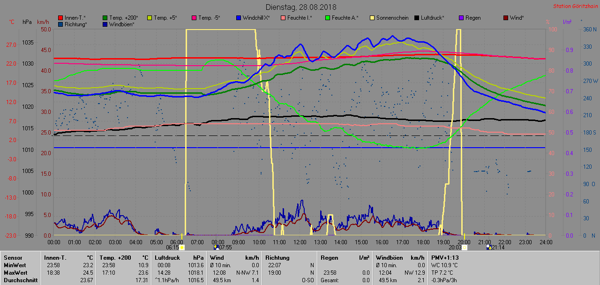Click the moonset time '07:55'

225,247
